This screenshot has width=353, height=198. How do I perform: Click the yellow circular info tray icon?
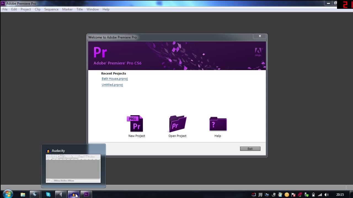tap(287, 195)
